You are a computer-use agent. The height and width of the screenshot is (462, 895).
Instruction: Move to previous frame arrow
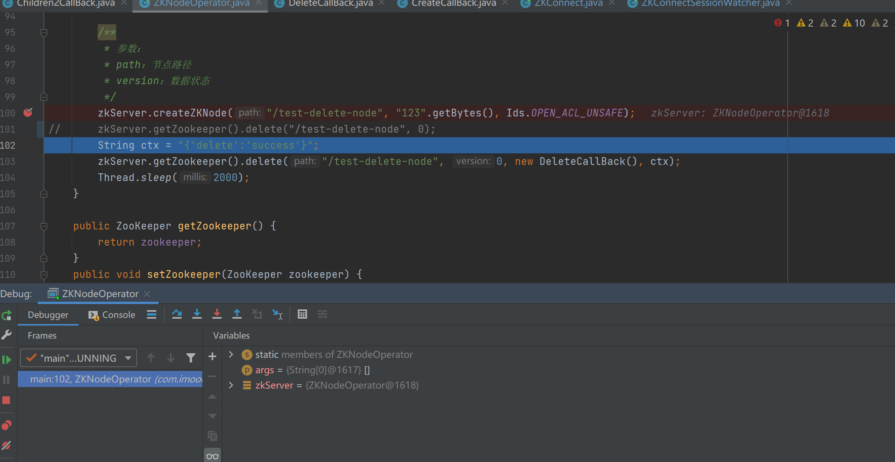tap(151, 358)
